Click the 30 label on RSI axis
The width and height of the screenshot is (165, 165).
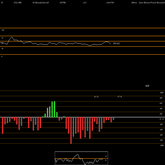pyautogui.click(x=2, y=49)
